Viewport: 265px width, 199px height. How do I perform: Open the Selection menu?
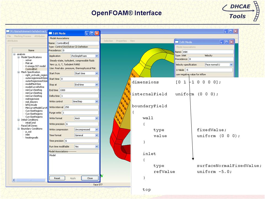(x=108, y=41)
